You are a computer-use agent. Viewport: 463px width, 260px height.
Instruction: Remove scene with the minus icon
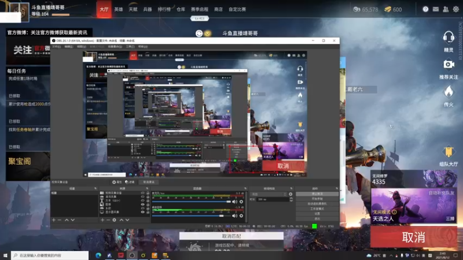60,220
